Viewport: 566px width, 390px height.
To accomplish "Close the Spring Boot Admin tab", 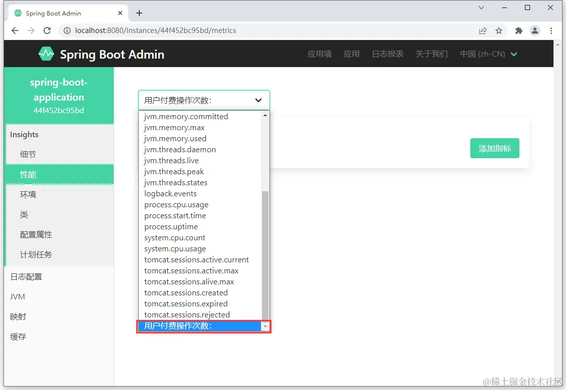I will 120,13.
